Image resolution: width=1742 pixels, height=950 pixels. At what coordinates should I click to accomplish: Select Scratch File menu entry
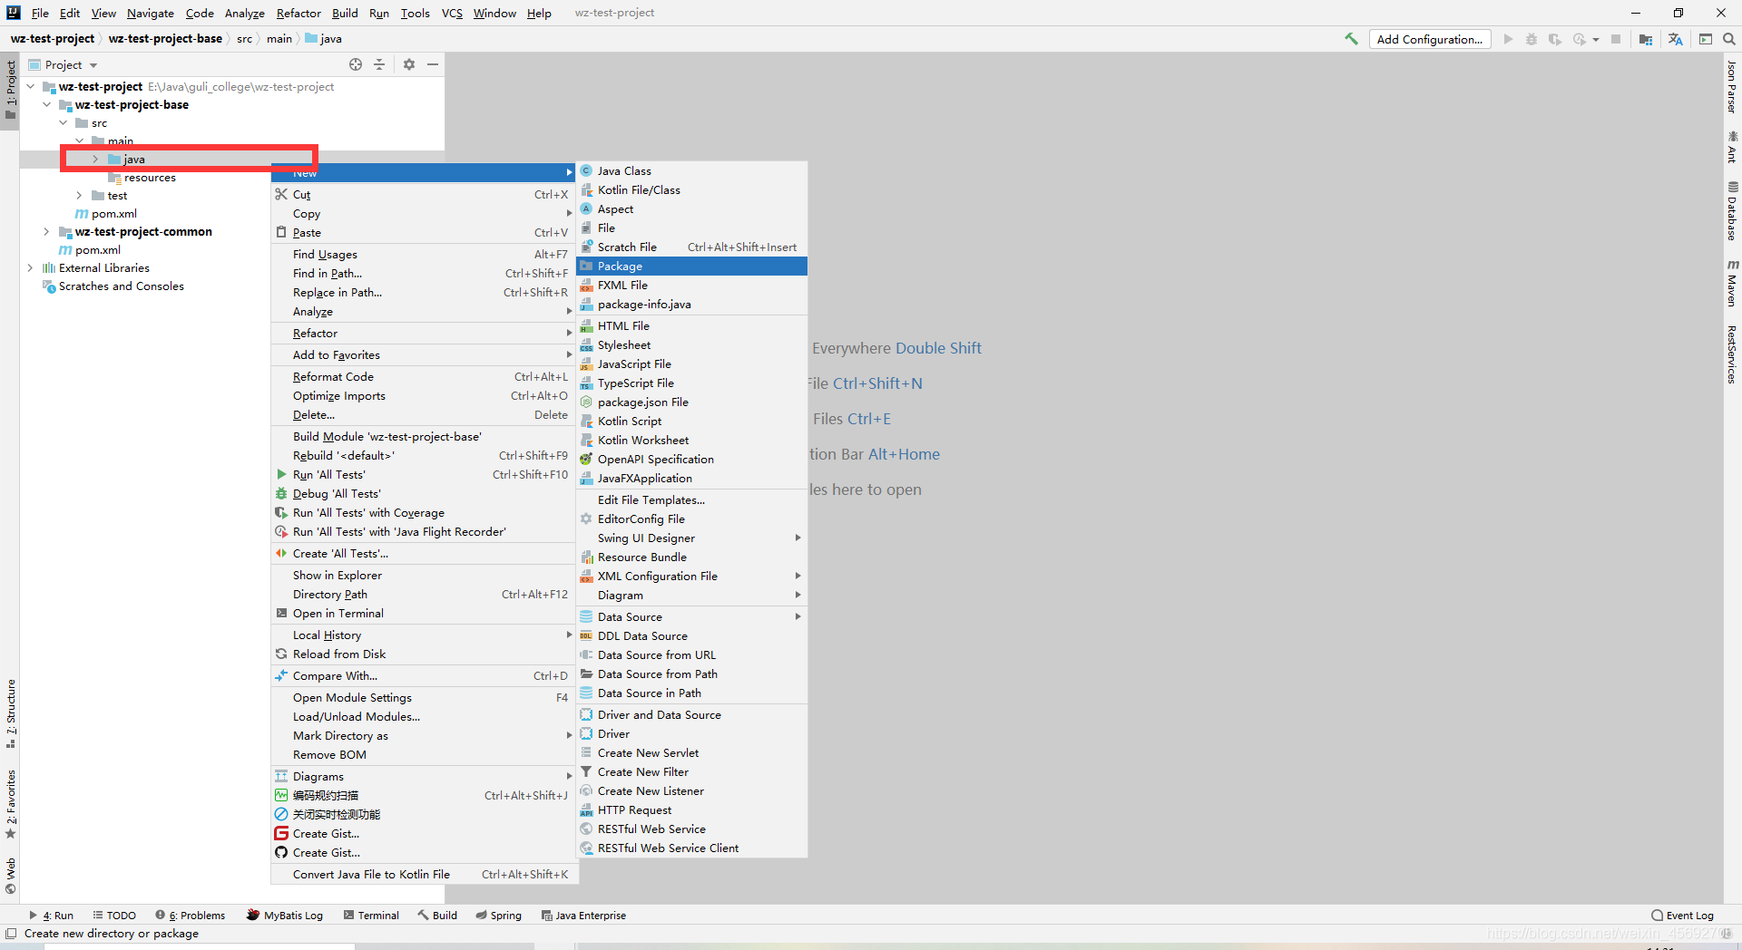691,247
